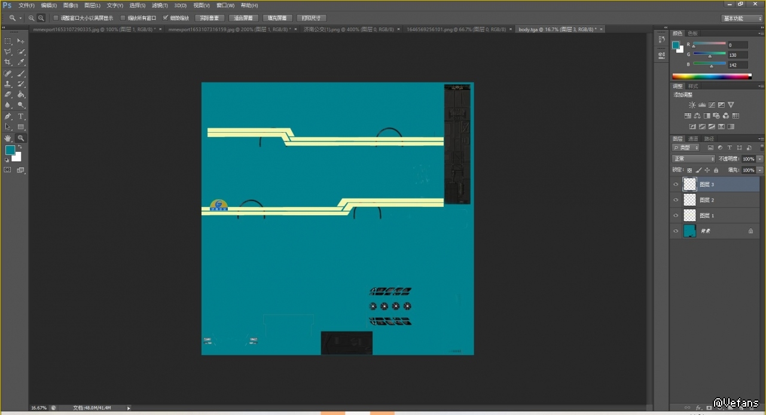Select the Pen tool
This screenshot has width=766, height=415.
pos(8,117)
